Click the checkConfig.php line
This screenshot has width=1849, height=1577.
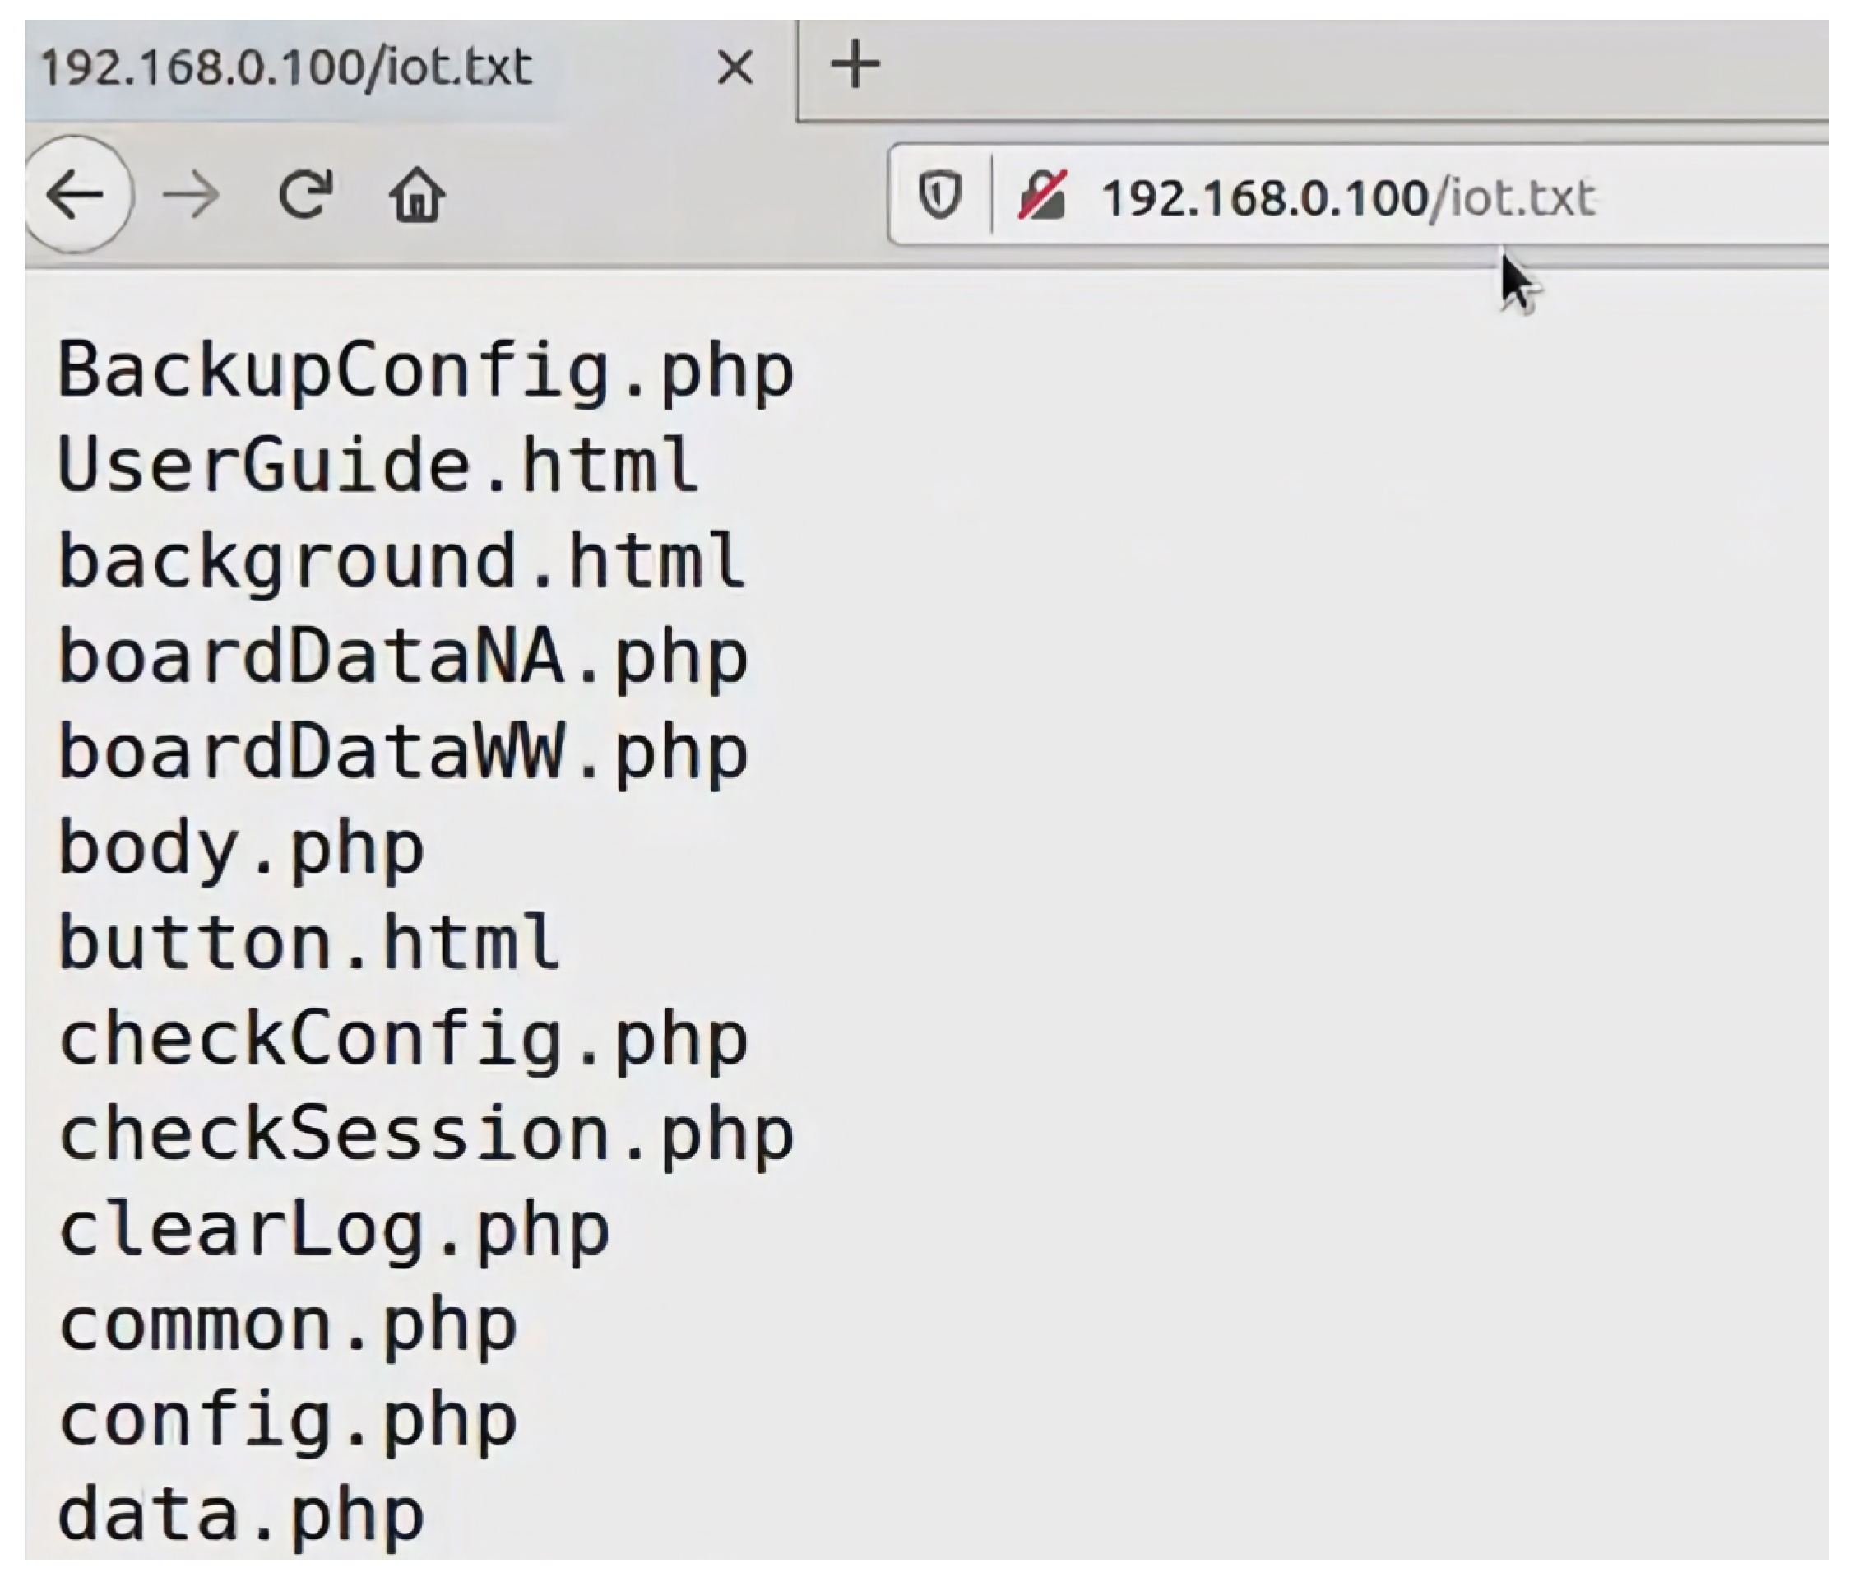tap(402, 1039)
